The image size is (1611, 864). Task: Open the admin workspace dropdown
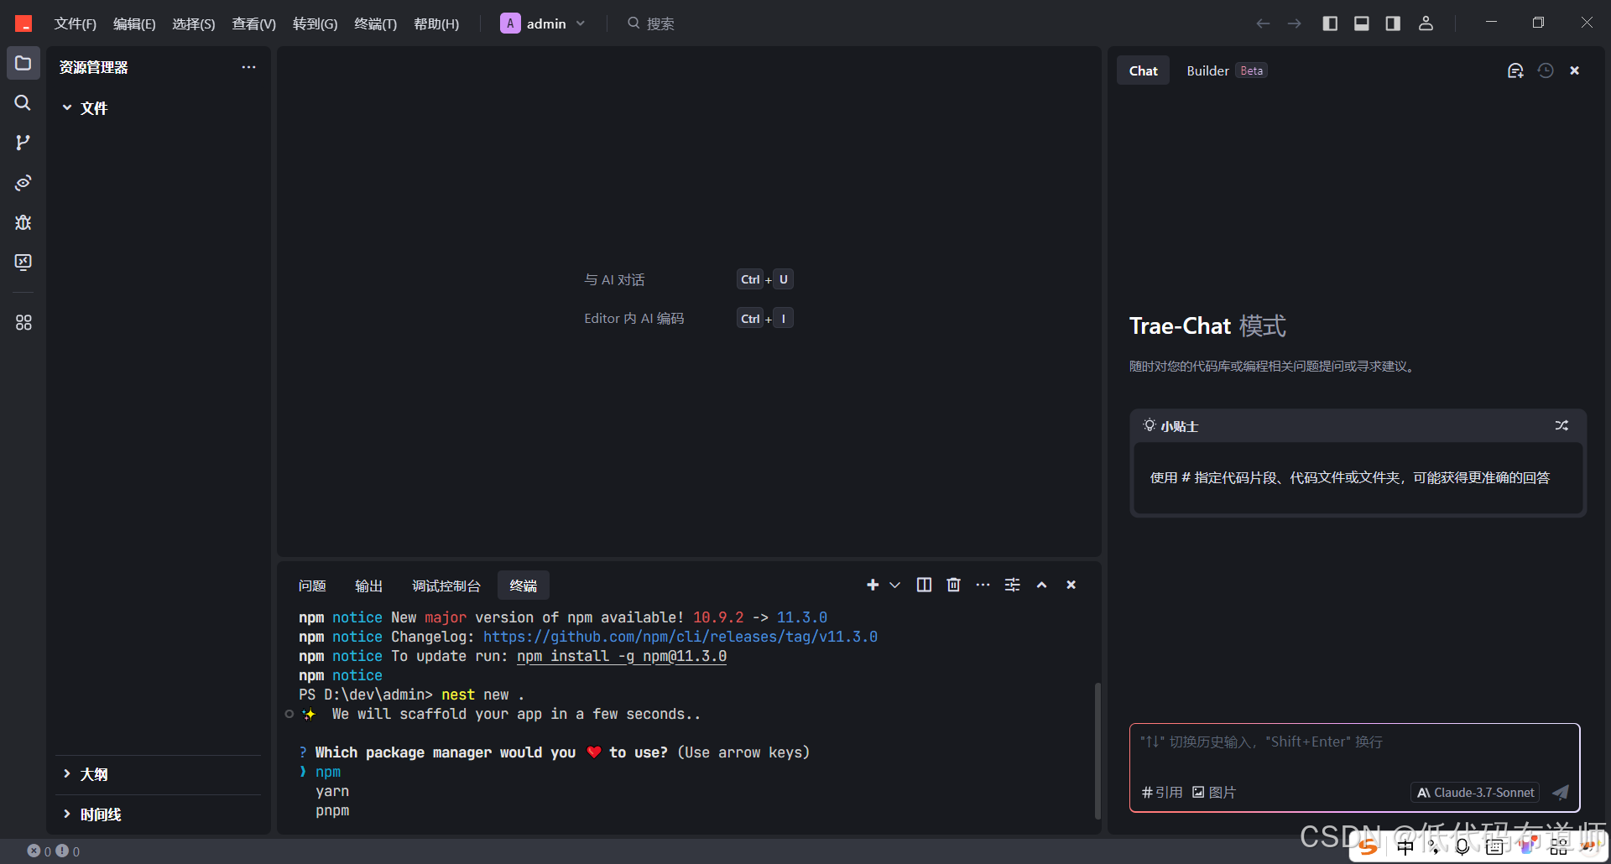543,23
